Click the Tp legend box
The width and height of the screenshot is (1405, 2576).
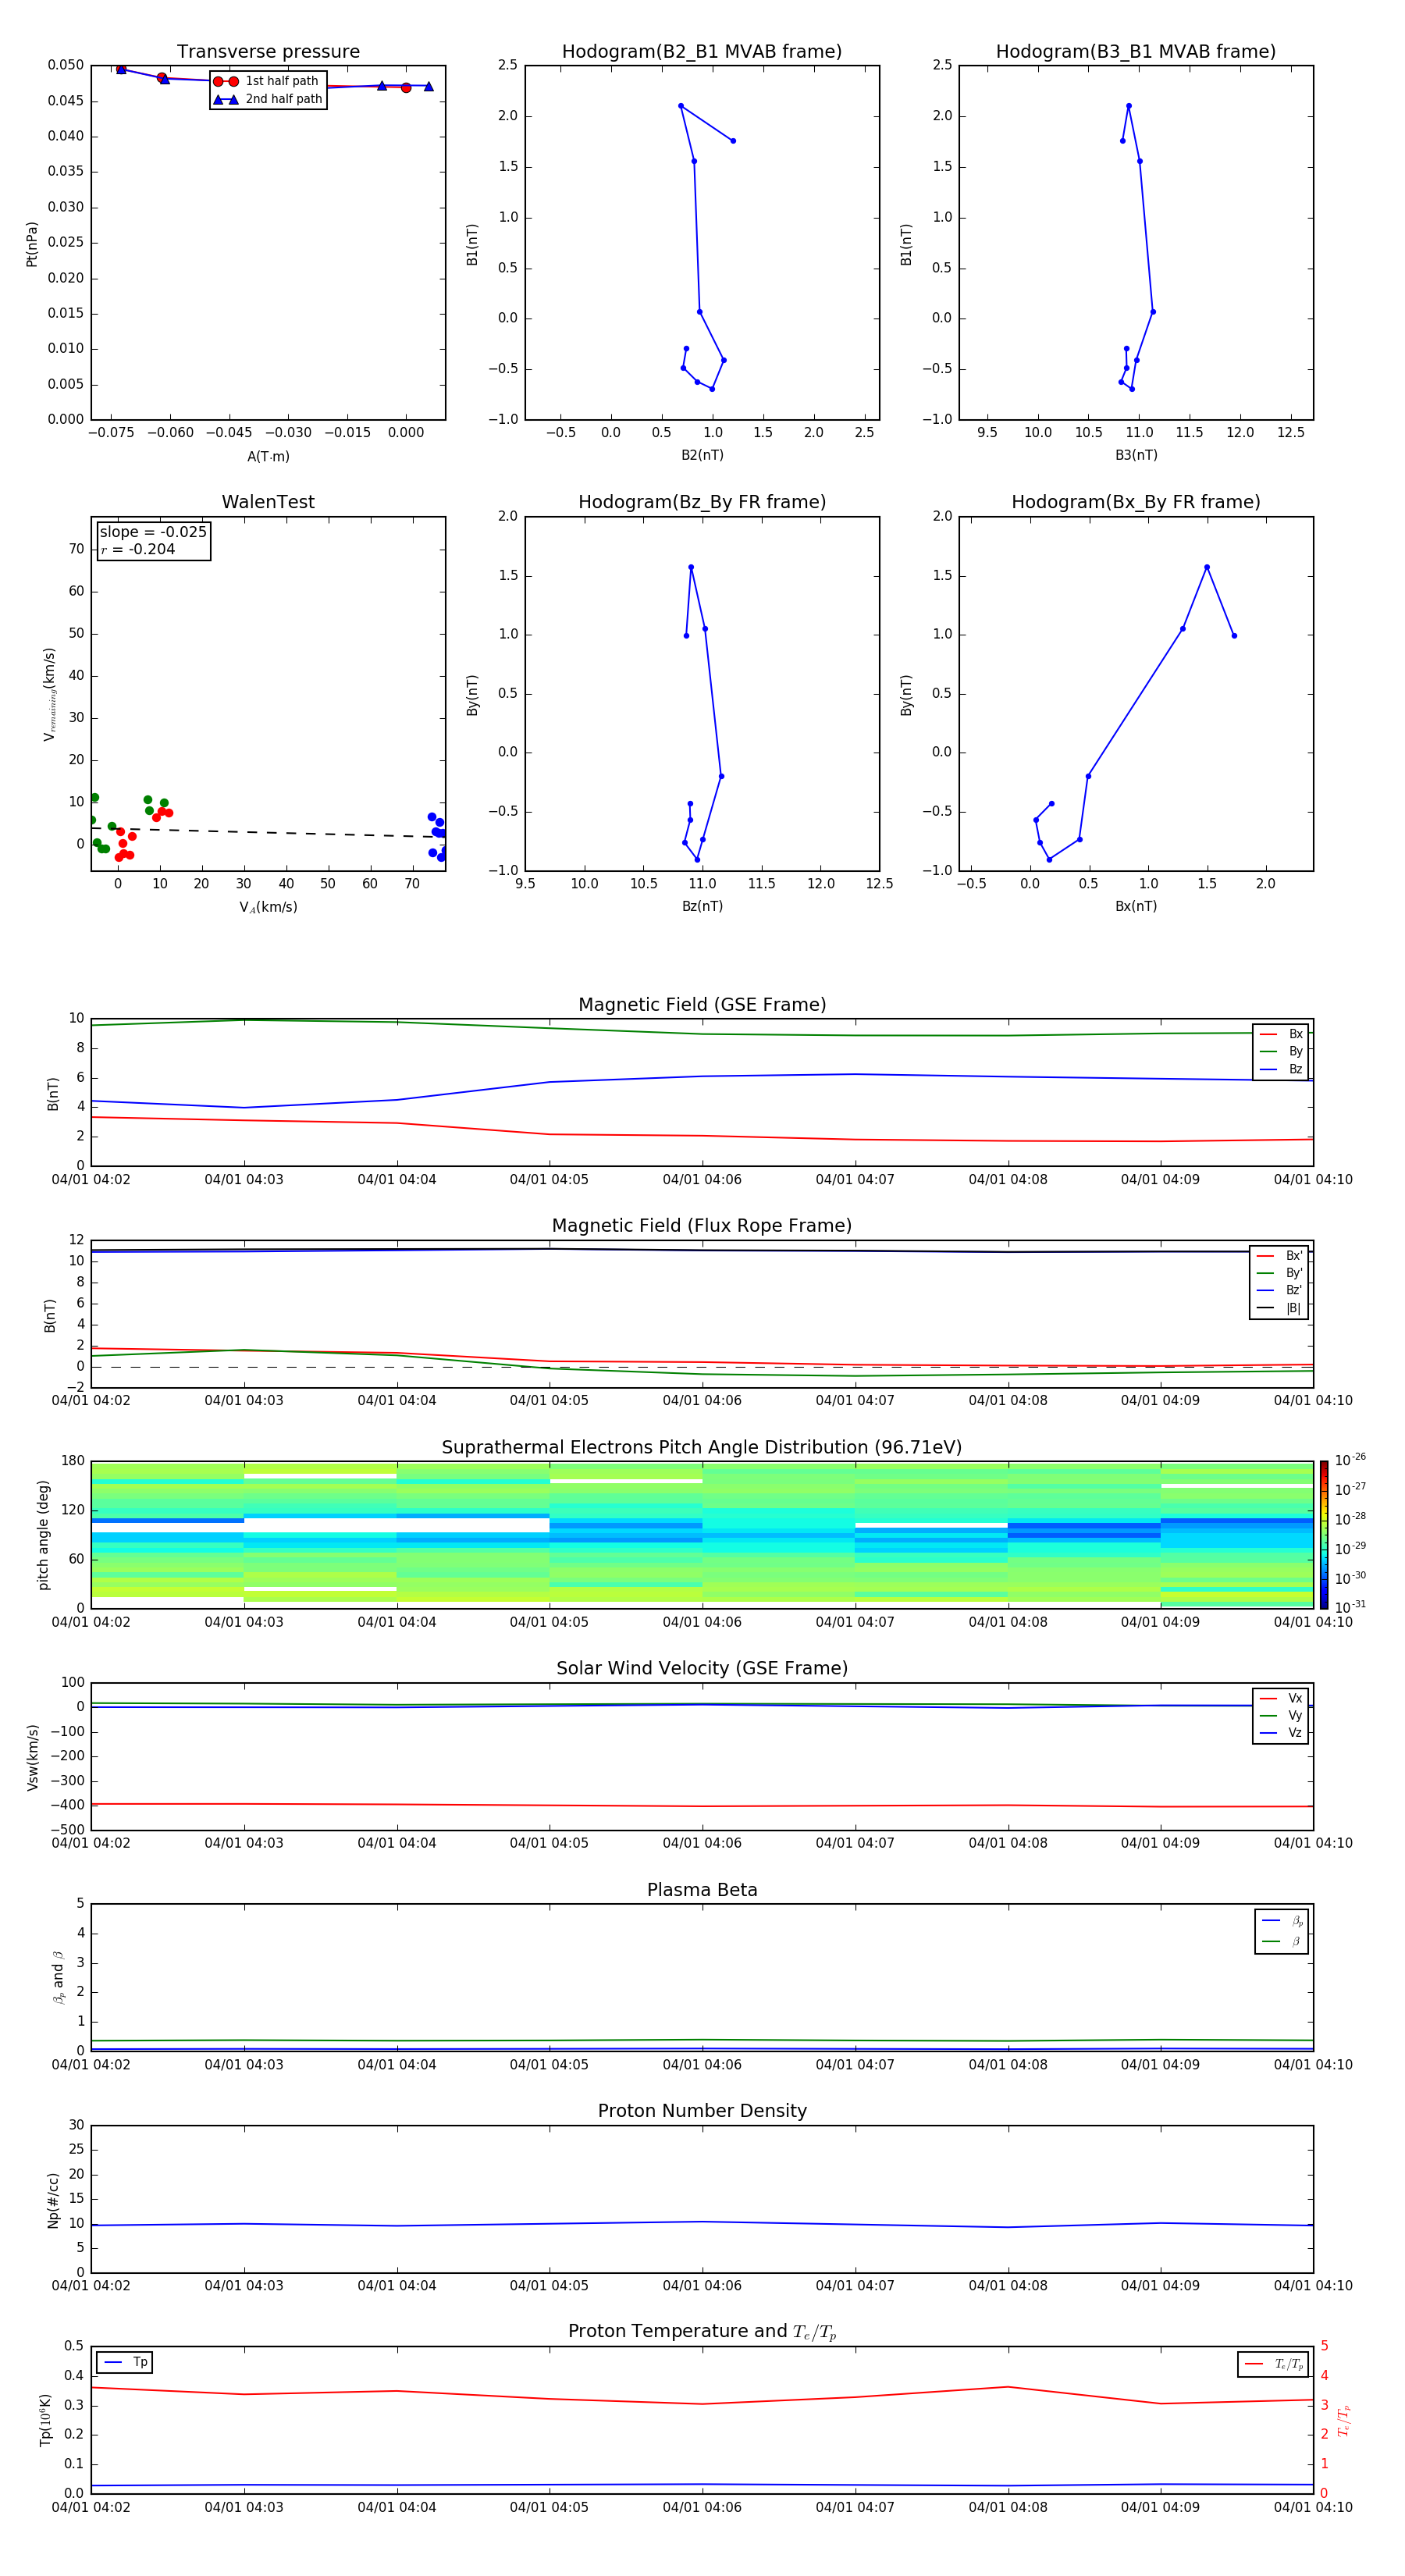[x=124, y=2362]
